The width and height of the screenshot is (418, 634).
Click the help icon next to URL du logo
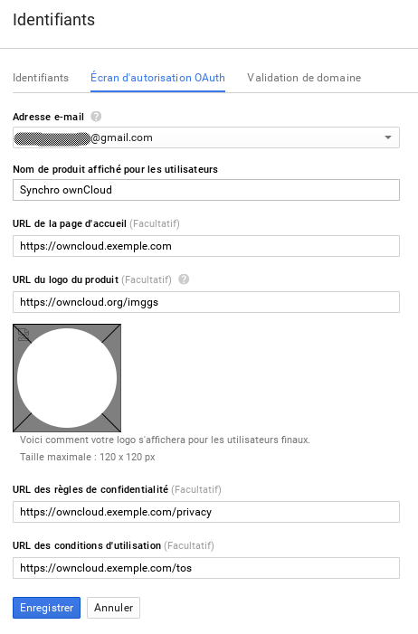[x=184, y=279]
